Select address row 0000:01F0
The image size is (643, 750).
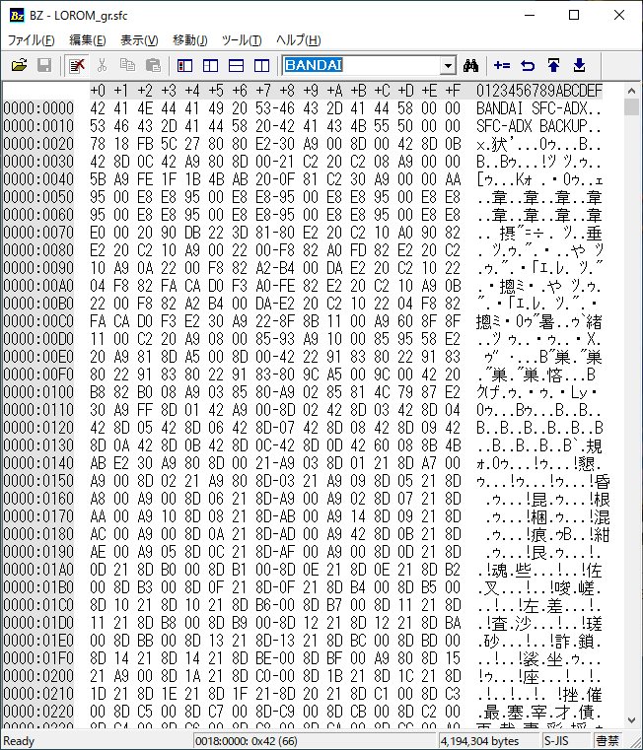(38, 658)
